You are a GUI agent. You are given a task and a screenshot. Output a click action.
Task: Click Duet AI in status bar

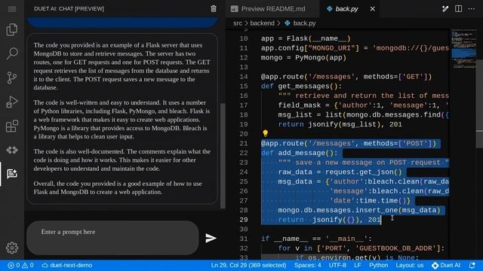(446, 265)
